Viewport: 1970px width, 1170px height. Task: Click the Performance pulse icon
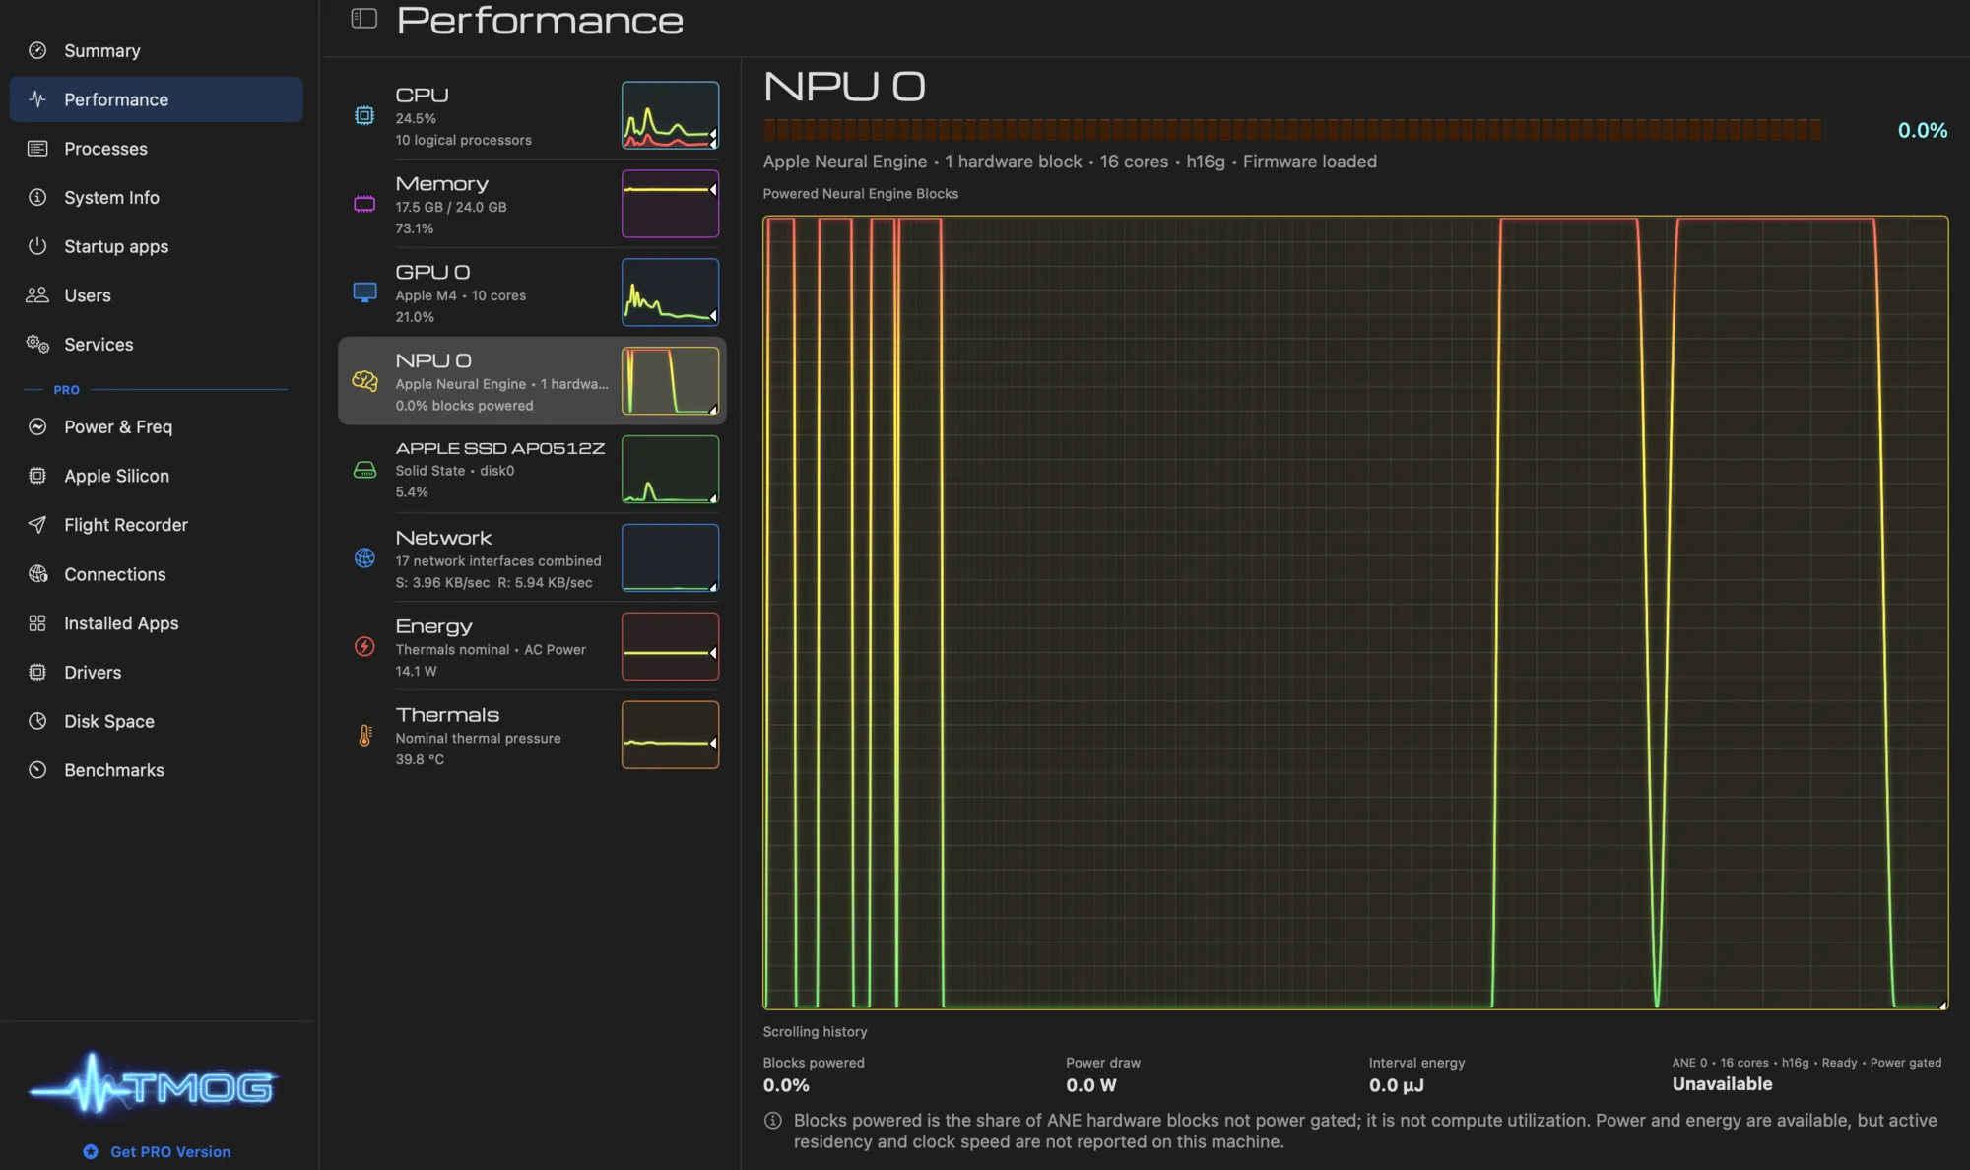coord(37,99)
